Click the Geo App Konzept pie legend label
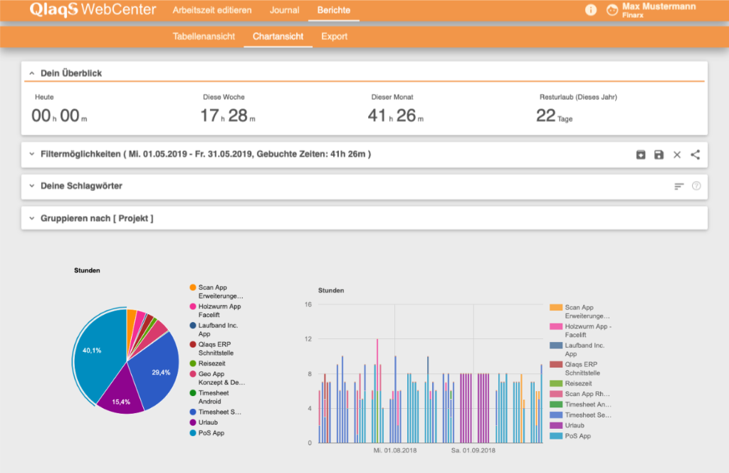Image resolution: width=729 pixels, height=473 pixels. pos(221,378)
